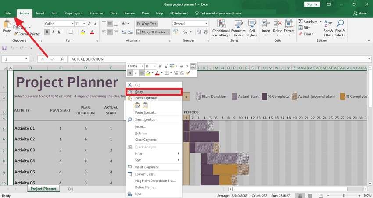
Task: Open the mini toolbar font size dropdown
Action: click(155, 66)
